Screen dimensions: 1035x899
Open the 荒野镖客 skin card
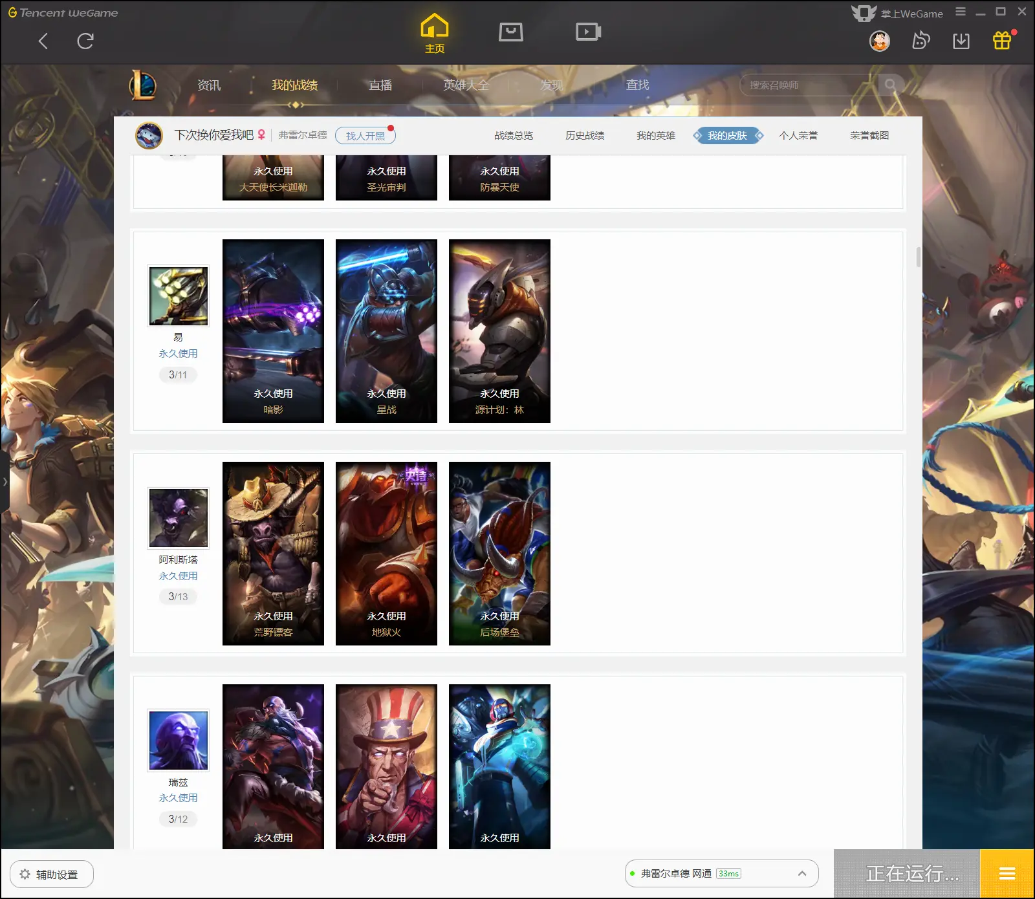[273, 554]
